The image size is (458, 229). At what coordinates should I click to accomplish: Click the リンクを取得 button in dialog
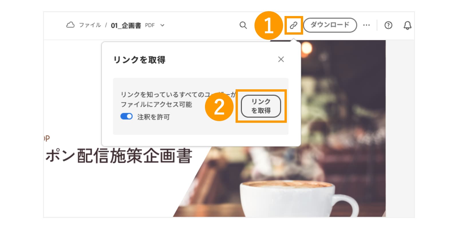[261, 106]
